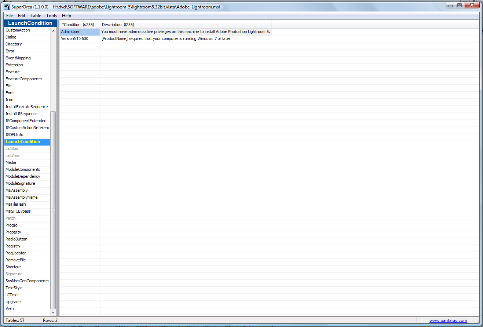Open the Edit menu

pyautogui.click(x=22, y=16)
